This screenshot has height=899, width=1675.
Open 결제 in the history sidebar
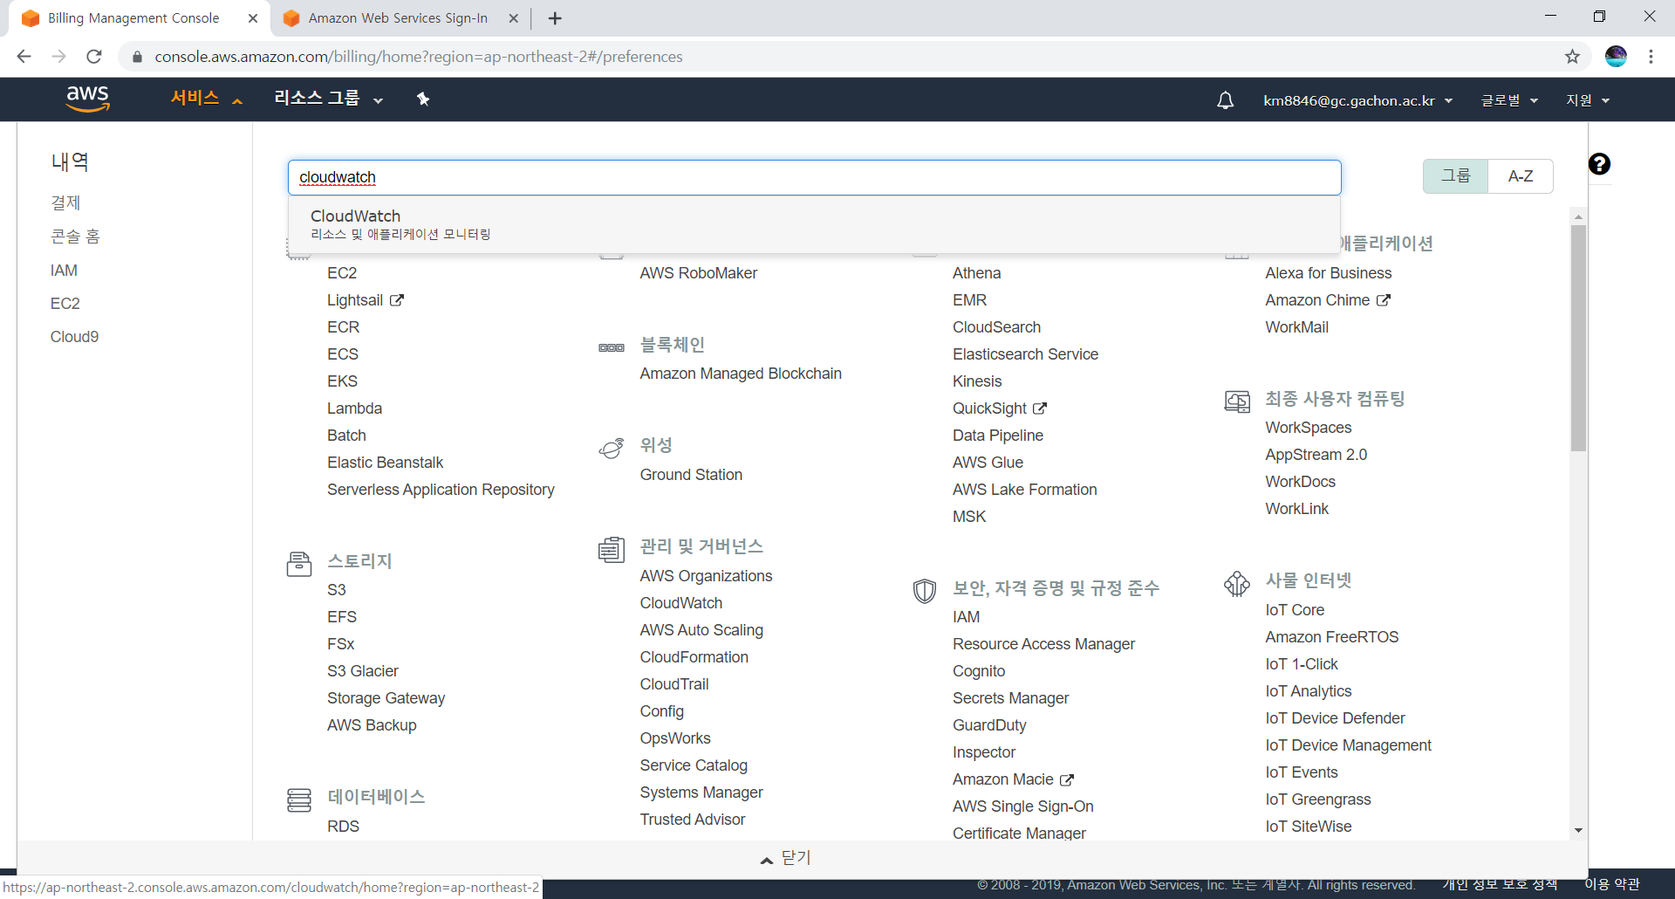tap(65, 202)
